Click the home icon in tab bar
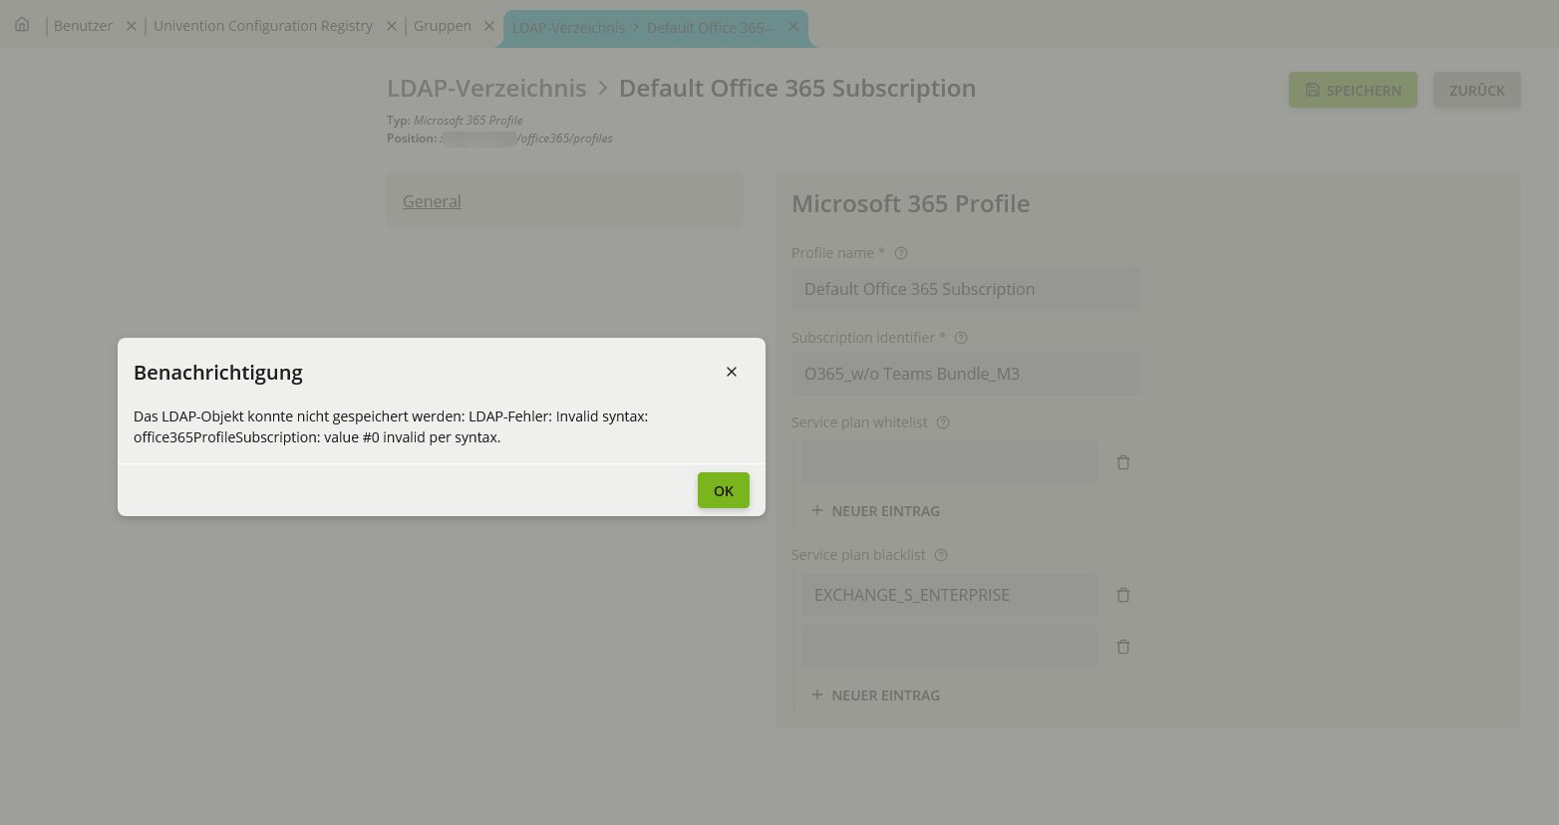The image size is (1559, 825). click(x=22, y=25)
